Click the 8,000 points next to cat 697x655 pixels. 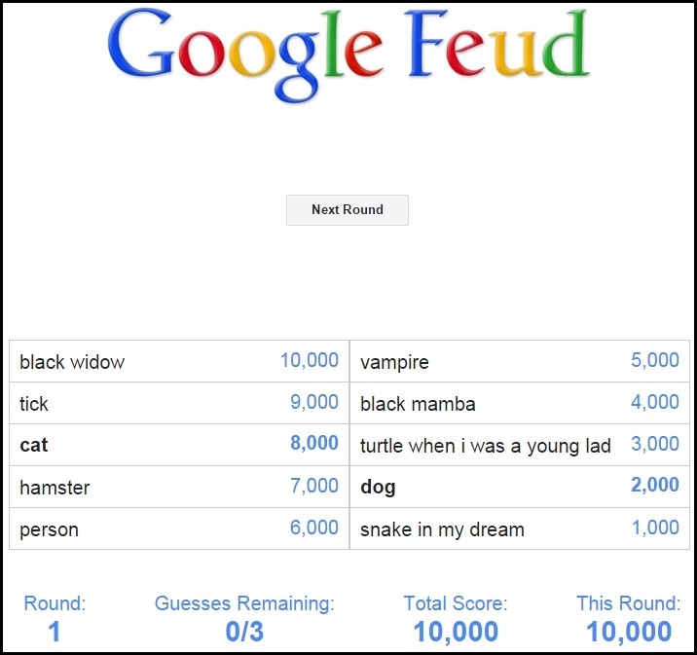(x=314, y=443)
